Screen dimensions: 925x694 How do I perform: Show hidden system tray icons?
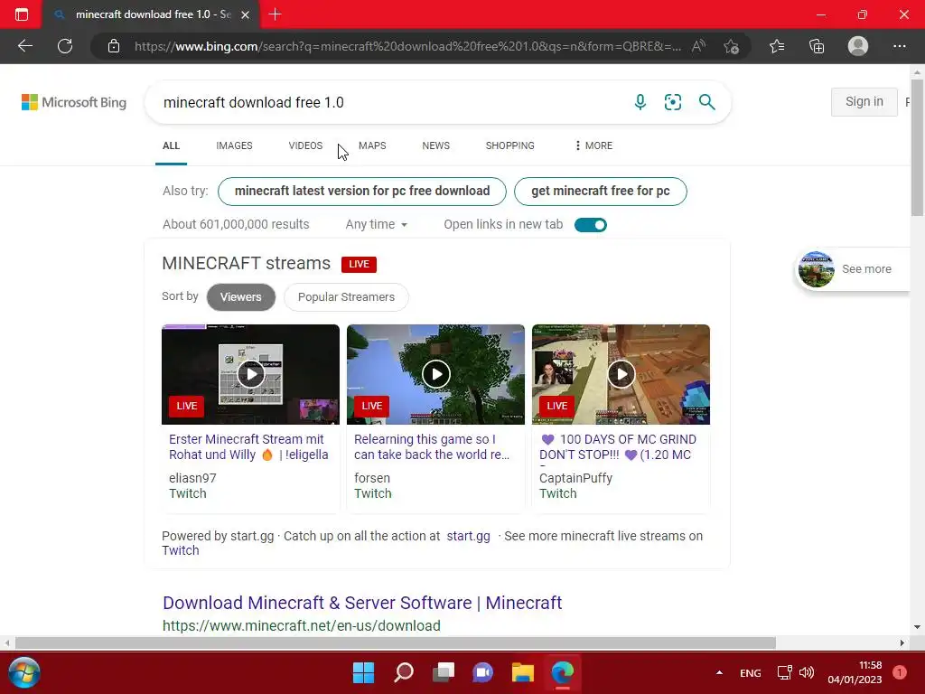[x=719, y=672]
